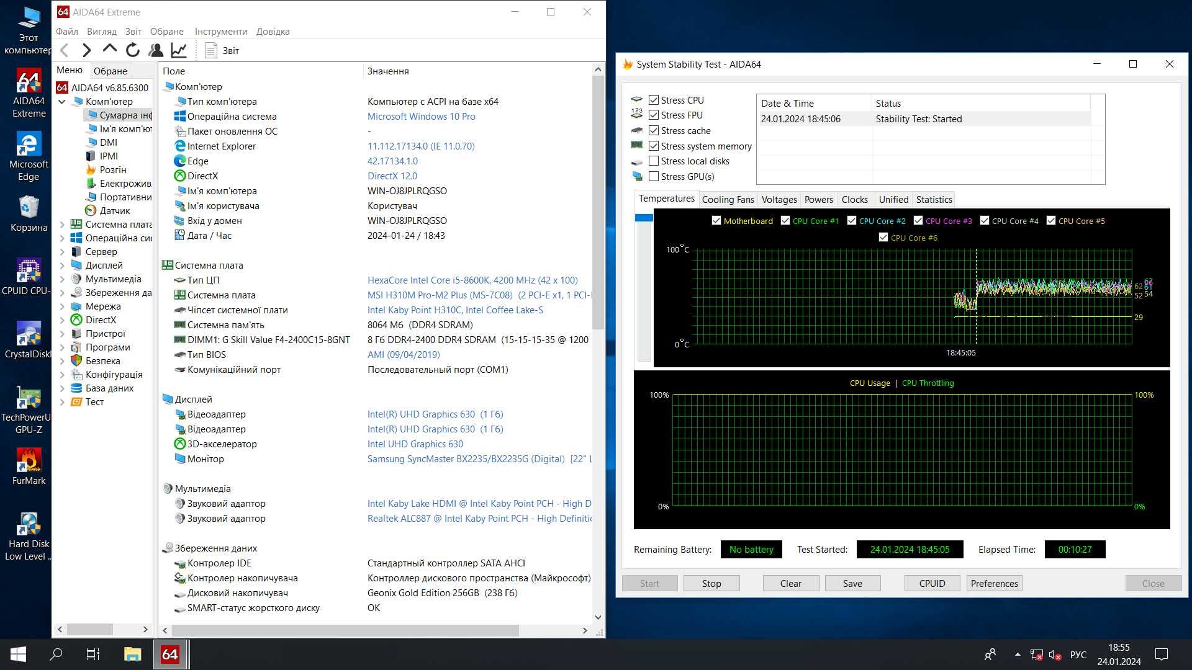This screenshot has height=670, width=1192.
Task: Launch TechPowerUp GPU-Z desktop shortcut
Action: pos(28,409)
